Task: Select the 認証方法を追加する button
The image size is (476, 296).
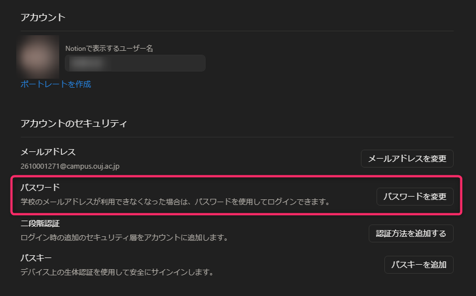Action: [411, 233]
